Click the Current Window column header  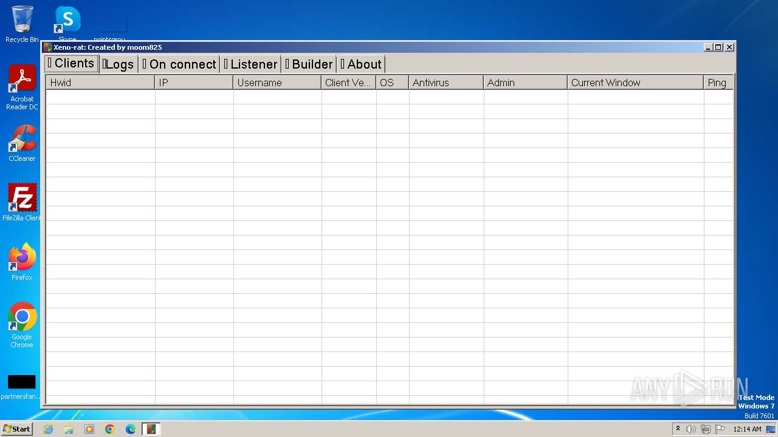636,83
